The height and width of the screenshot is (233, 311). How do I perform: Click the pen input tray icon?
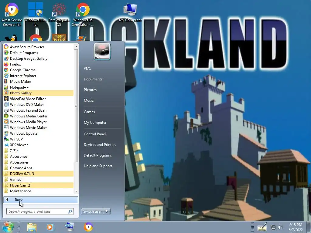[262, 227]
